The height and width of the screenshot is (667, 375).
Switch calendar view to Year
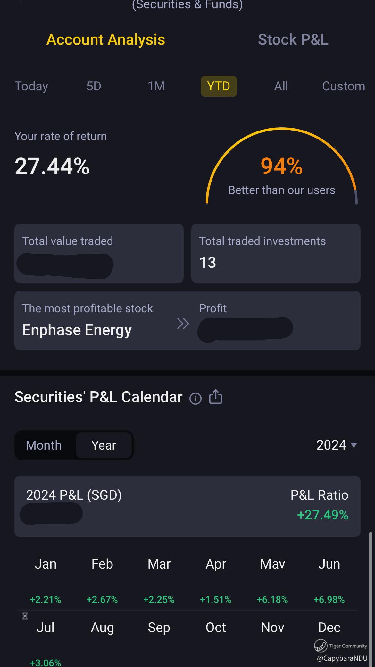click(104, 445)
